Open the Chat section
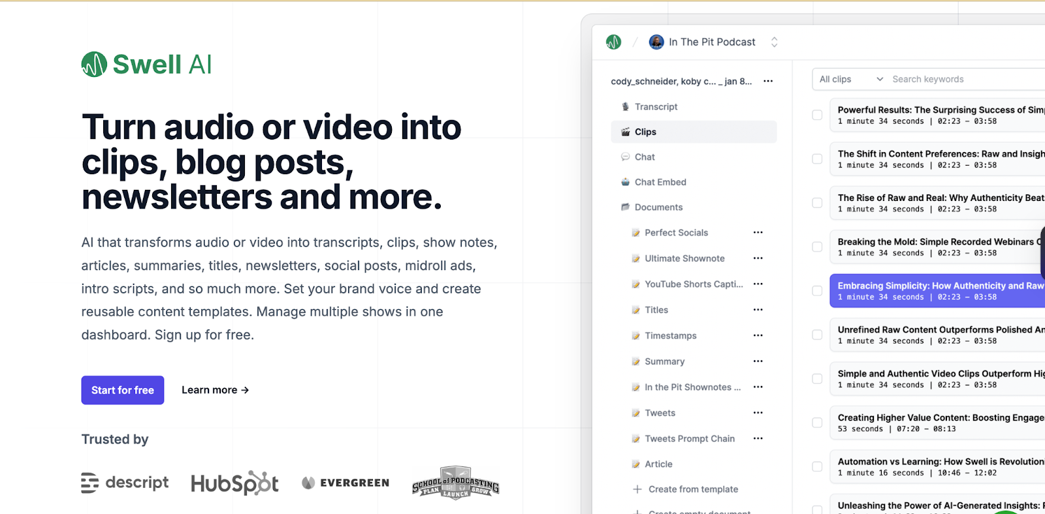Viewport: 1045px width, 514px height. point(694,157)
